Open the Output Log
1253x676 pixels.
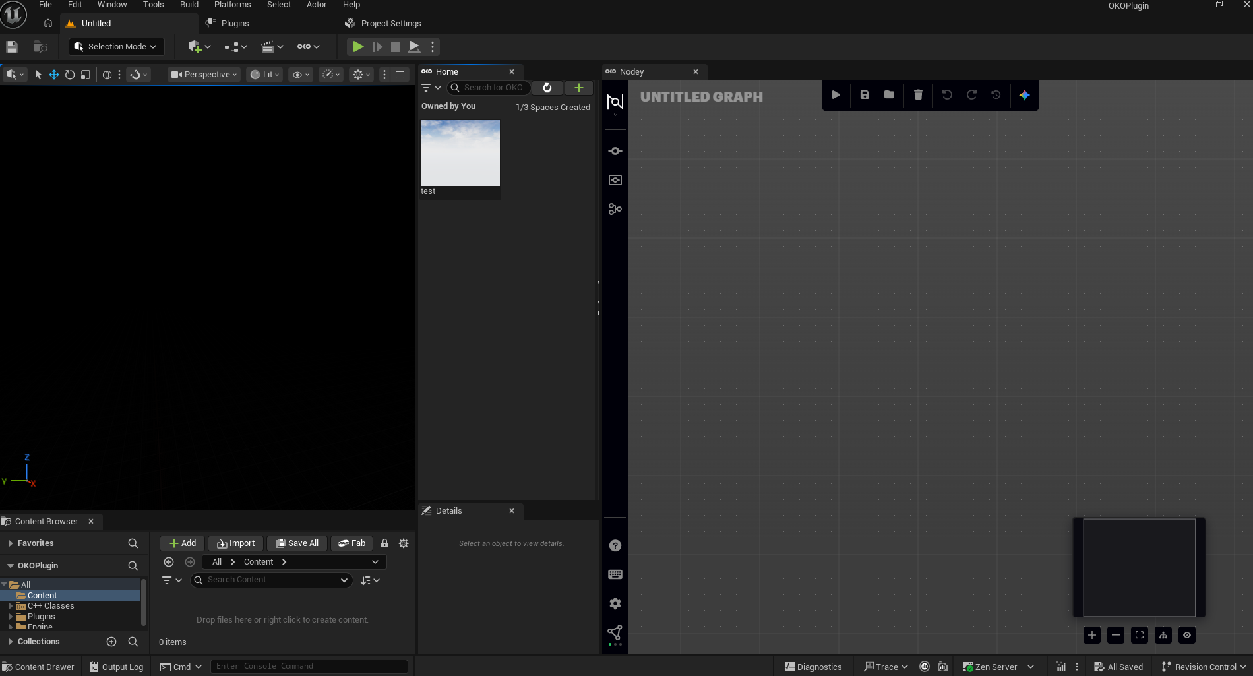pyautogui.click(x=117, y=667)
